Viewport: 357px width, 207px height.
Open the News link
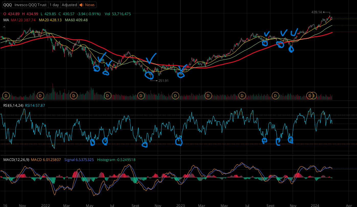pyautogui.click(x=90, y=5)
